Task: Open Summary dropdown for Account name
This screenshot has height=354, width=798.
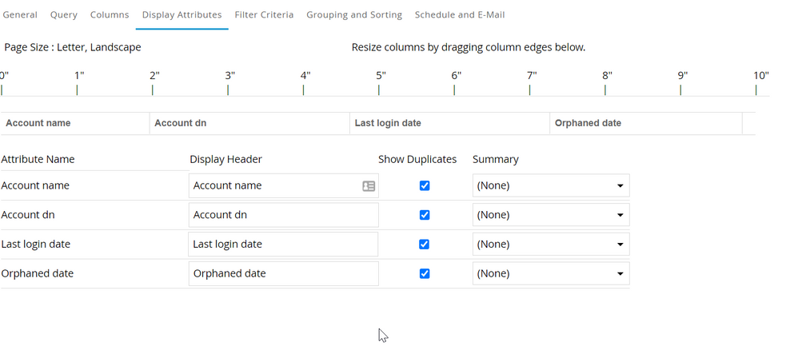Action: pyautogui.click(x=550, y=185)
